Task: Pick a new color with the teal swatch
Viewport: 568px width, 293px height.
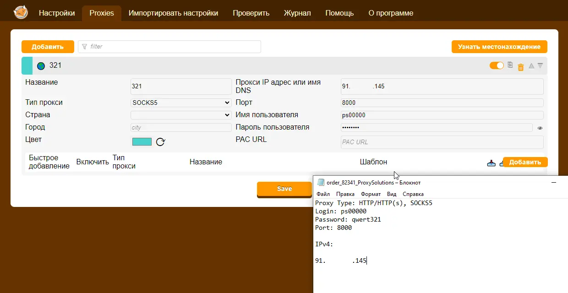Action: 142,141
